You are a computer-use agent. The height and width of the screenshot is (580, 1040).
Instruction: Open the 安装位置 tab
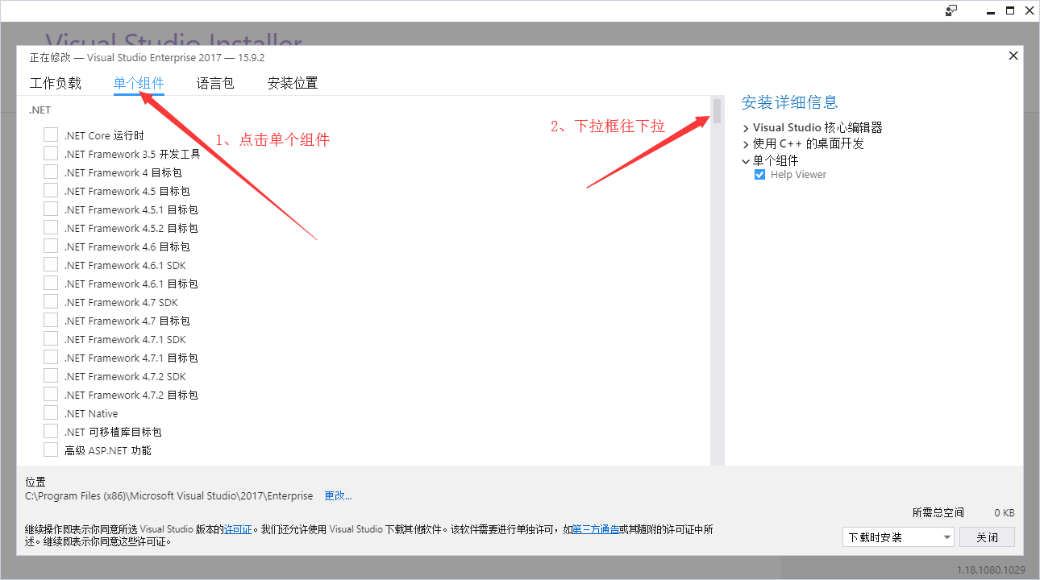293,83
